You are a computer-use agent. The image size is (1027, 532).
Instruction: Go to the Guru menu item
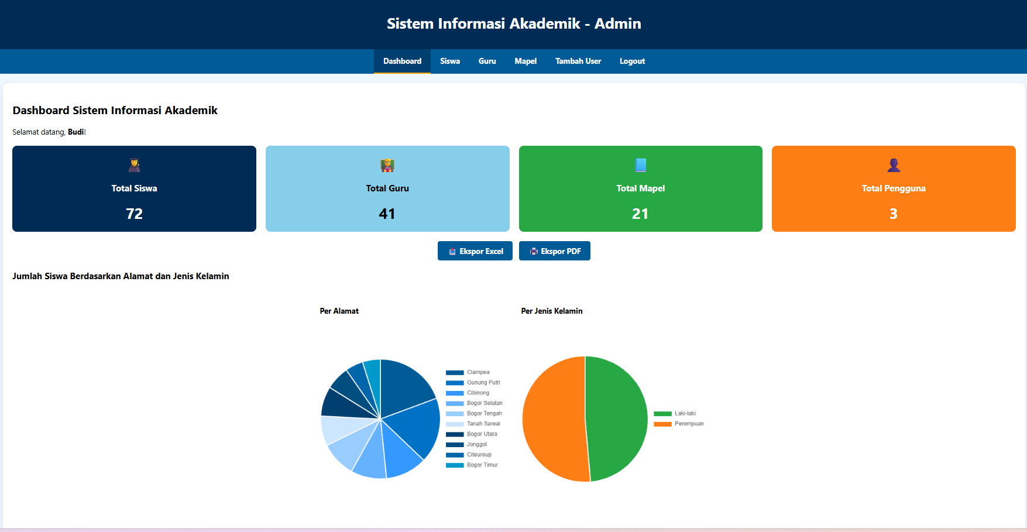487,61
